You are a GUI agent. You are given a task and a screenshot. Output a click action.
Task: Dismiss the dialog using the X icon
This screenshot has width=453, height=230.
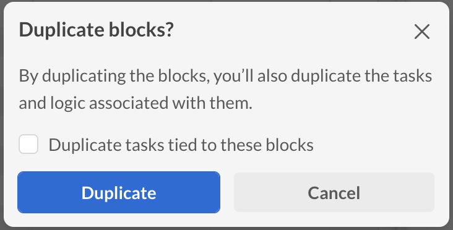pyautogui.click(x=422, y=32)
